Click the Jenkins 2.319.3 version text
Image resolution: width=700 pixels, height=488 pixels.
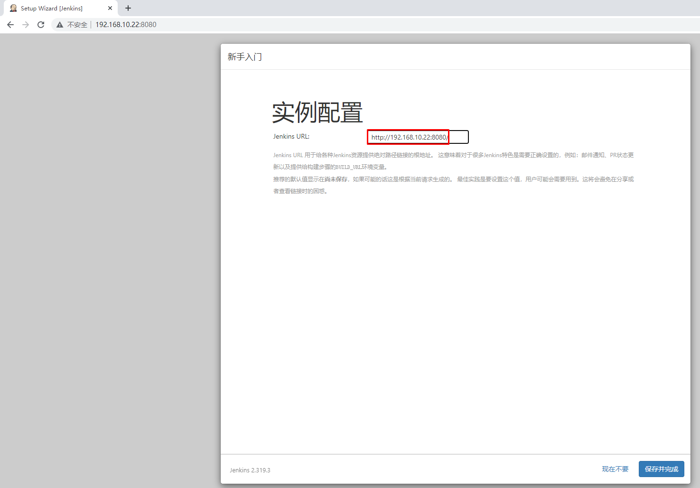pyautogui.click(x=250, y=470)
